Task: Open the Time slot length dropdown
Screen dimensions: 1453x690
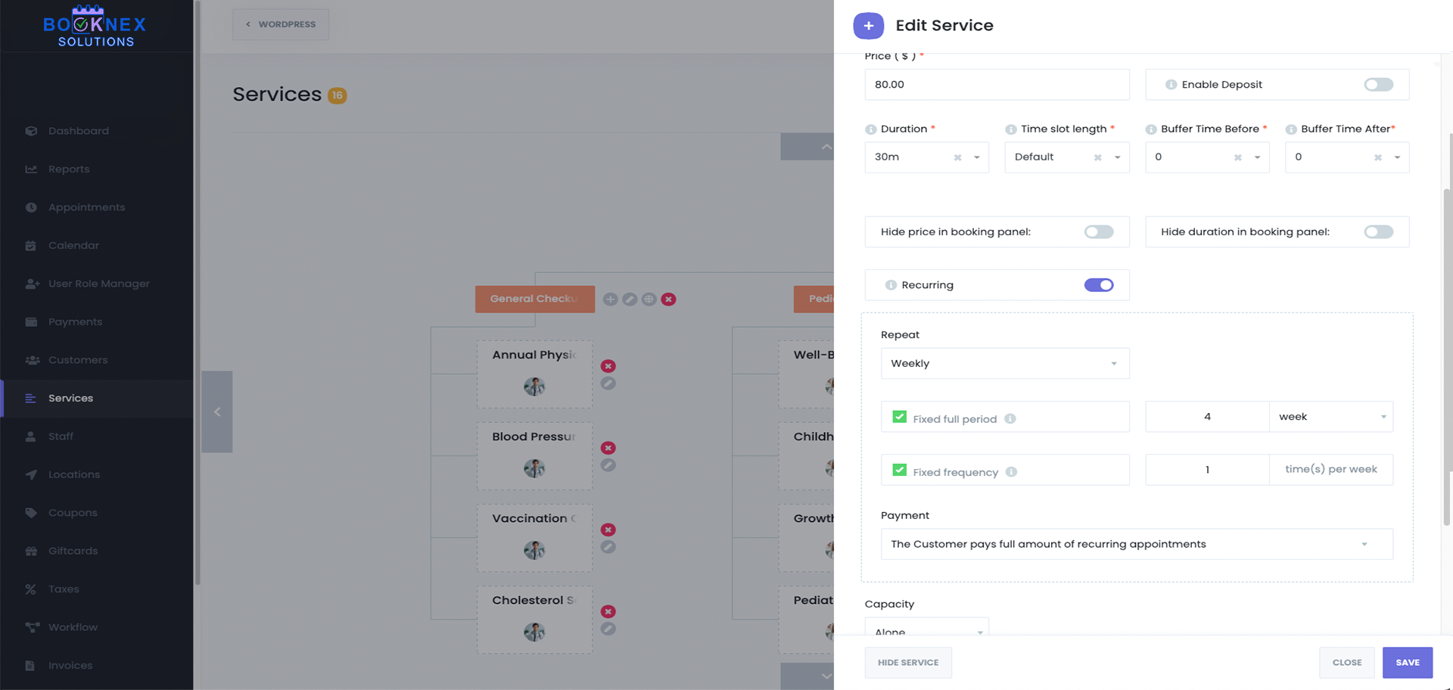Action: [x=1117, y=157]
